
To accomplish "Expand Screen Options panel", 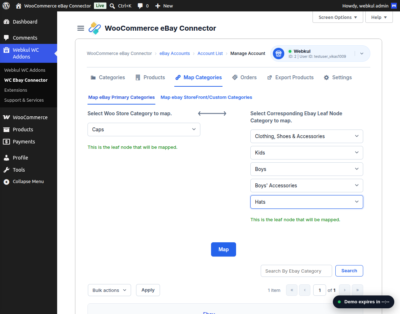I will pyautogui.click(x=338, y=17).
